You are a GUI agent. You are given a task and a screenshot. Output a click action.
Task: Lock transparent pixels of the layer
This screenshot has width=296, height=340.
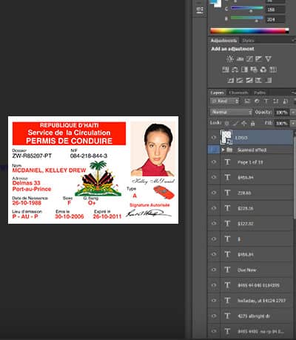227,123
